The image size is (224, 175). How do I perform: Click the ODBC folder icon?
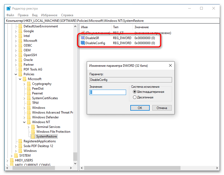click(x=20, y=45)
